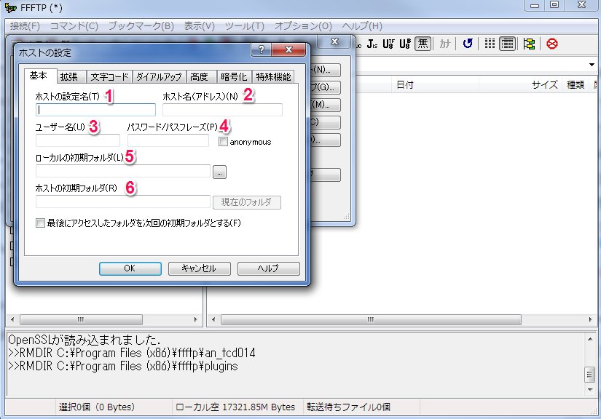The image size is (601, 419).
Task: Click the キャンセル button
Action: pos(199,268)
